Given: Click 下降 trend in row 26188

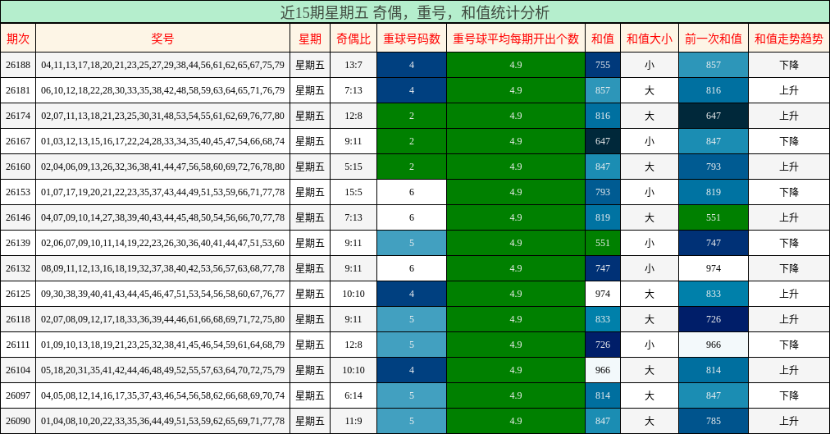Looking at the screenshot, I should (x=789, y=65).
